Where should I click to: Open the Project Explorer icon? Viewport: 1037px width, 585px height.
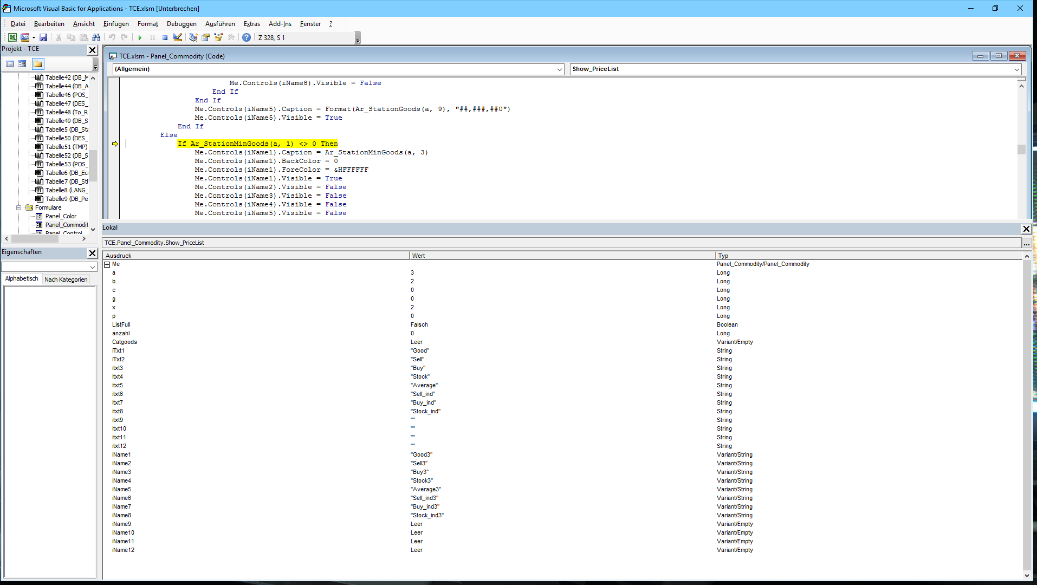point(193,37)
